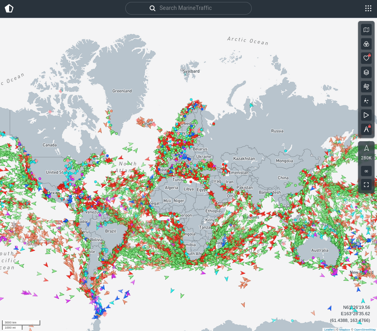
Task: Click the Search MarineTraffic field
Action: 188,8
